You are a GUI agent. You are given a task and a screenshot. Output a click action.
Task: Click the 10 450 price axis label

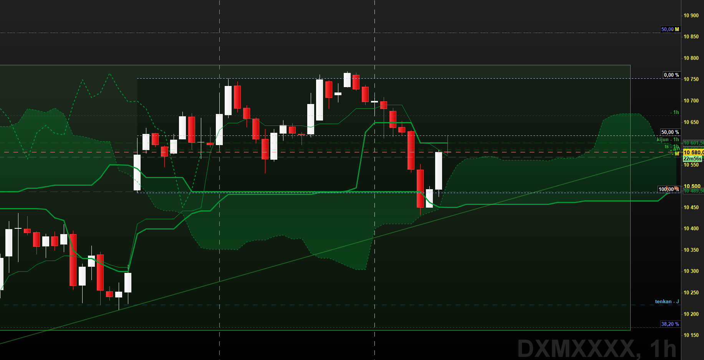(x=691, y=208)
